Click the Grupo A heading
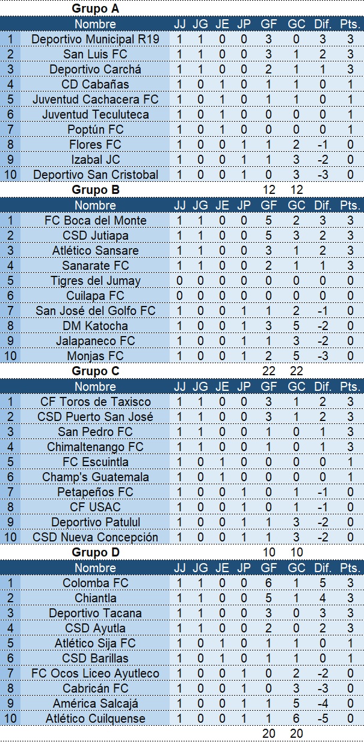Image resolution: width=364 pixels, height=742 pixels. pyautogui.click(x=95, y=8)
